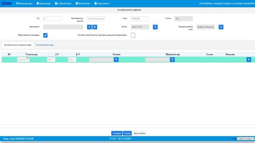Expand the Д-Т dropdown in the green row

51,60
